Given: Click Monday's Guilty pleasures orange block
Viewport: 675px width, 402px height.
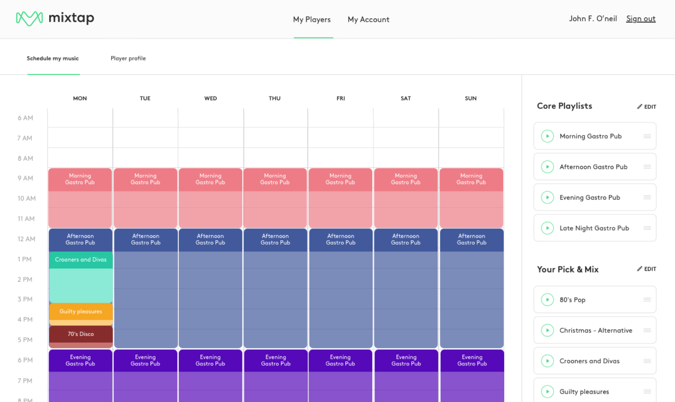Looking at the screenshot, I should (x=81, y=312).
